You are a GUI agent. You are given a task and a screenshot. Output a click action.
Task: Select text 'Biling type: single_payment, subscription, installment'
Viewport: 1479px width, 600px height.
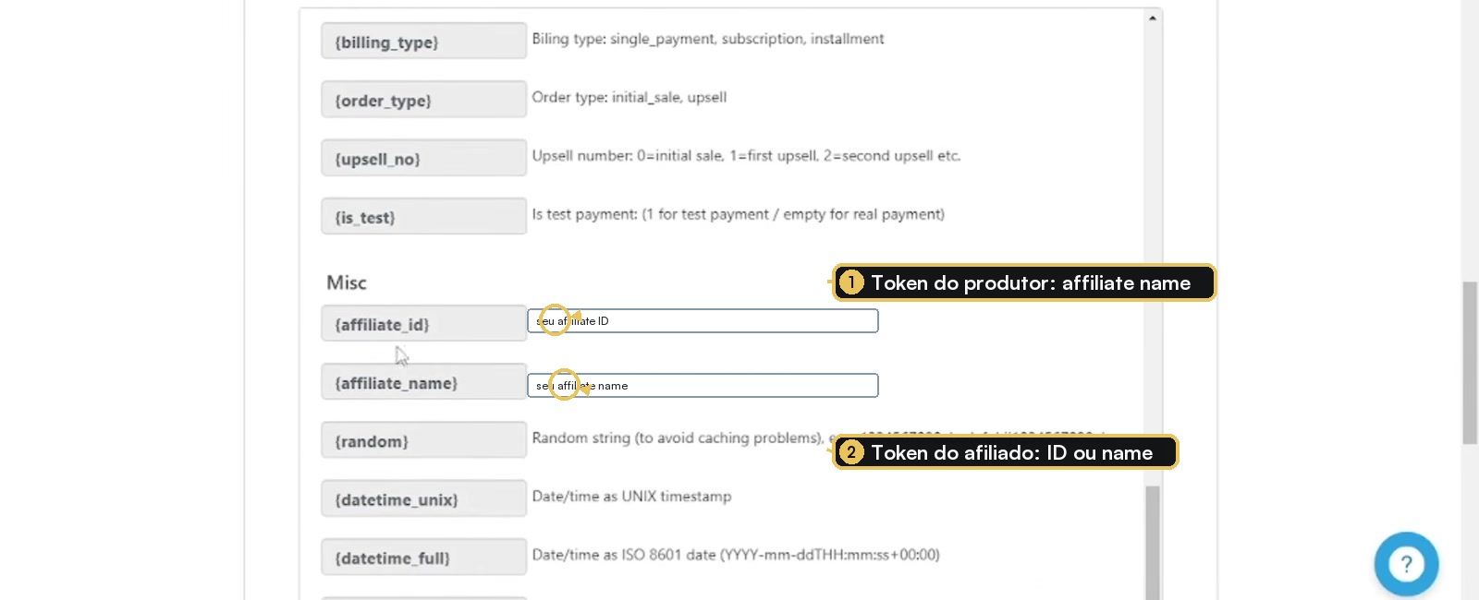pyautogui.click(x=708, y=39)
